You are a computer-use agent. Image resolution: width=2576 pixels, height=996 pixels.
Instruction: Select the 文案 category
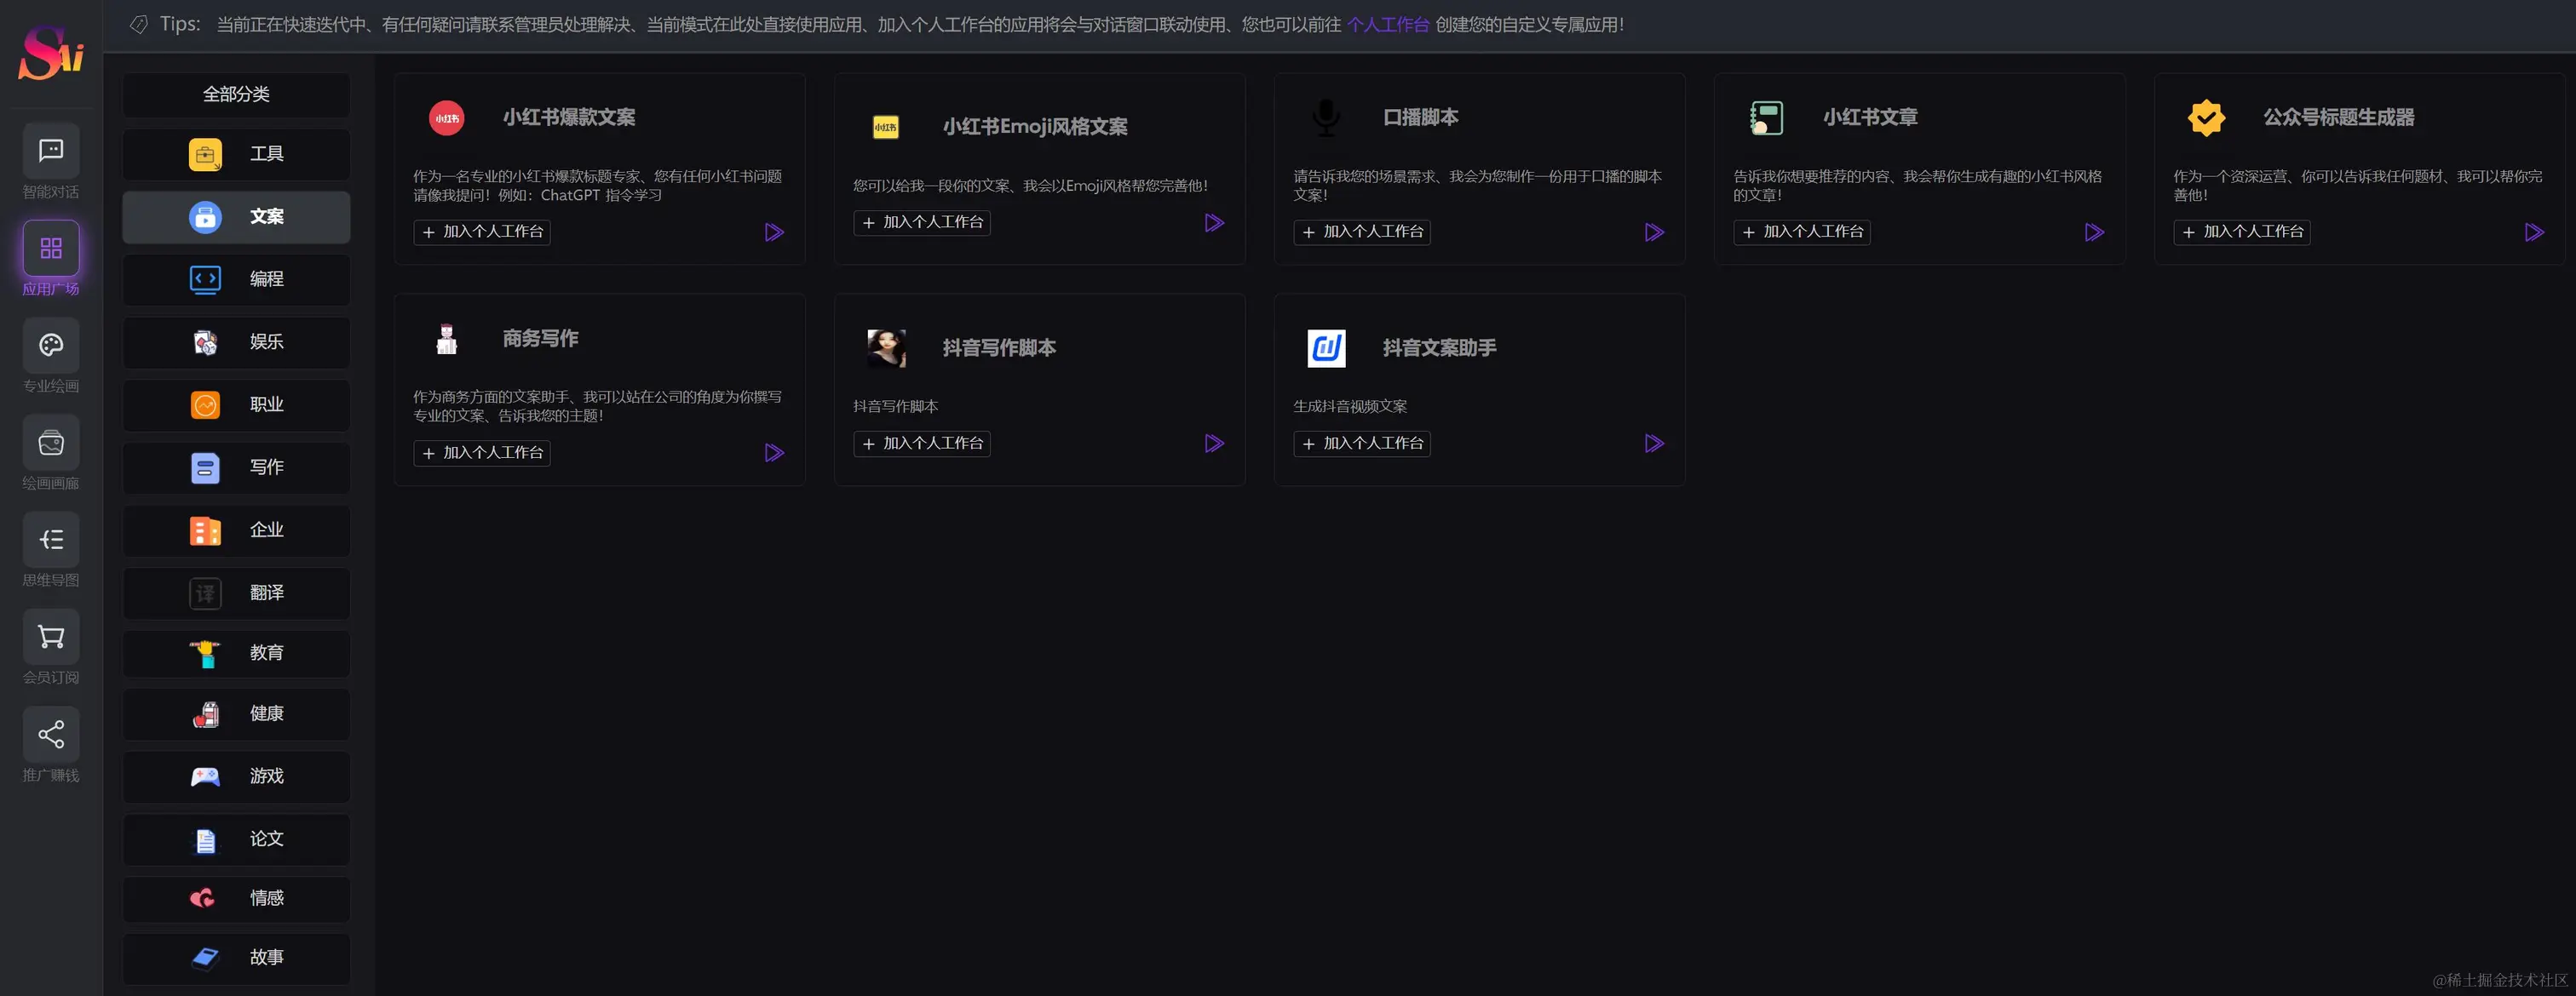236,217
